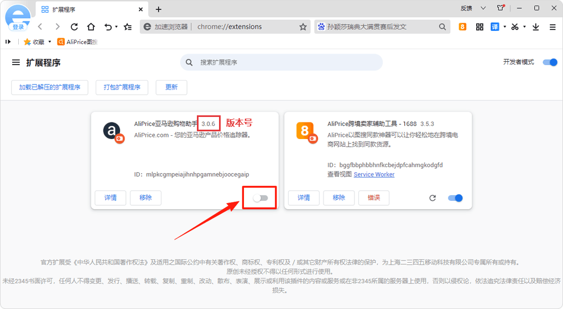Bookmark this page with the star icon
Screen dimensions: 563x309
click(x=303, y=26)
